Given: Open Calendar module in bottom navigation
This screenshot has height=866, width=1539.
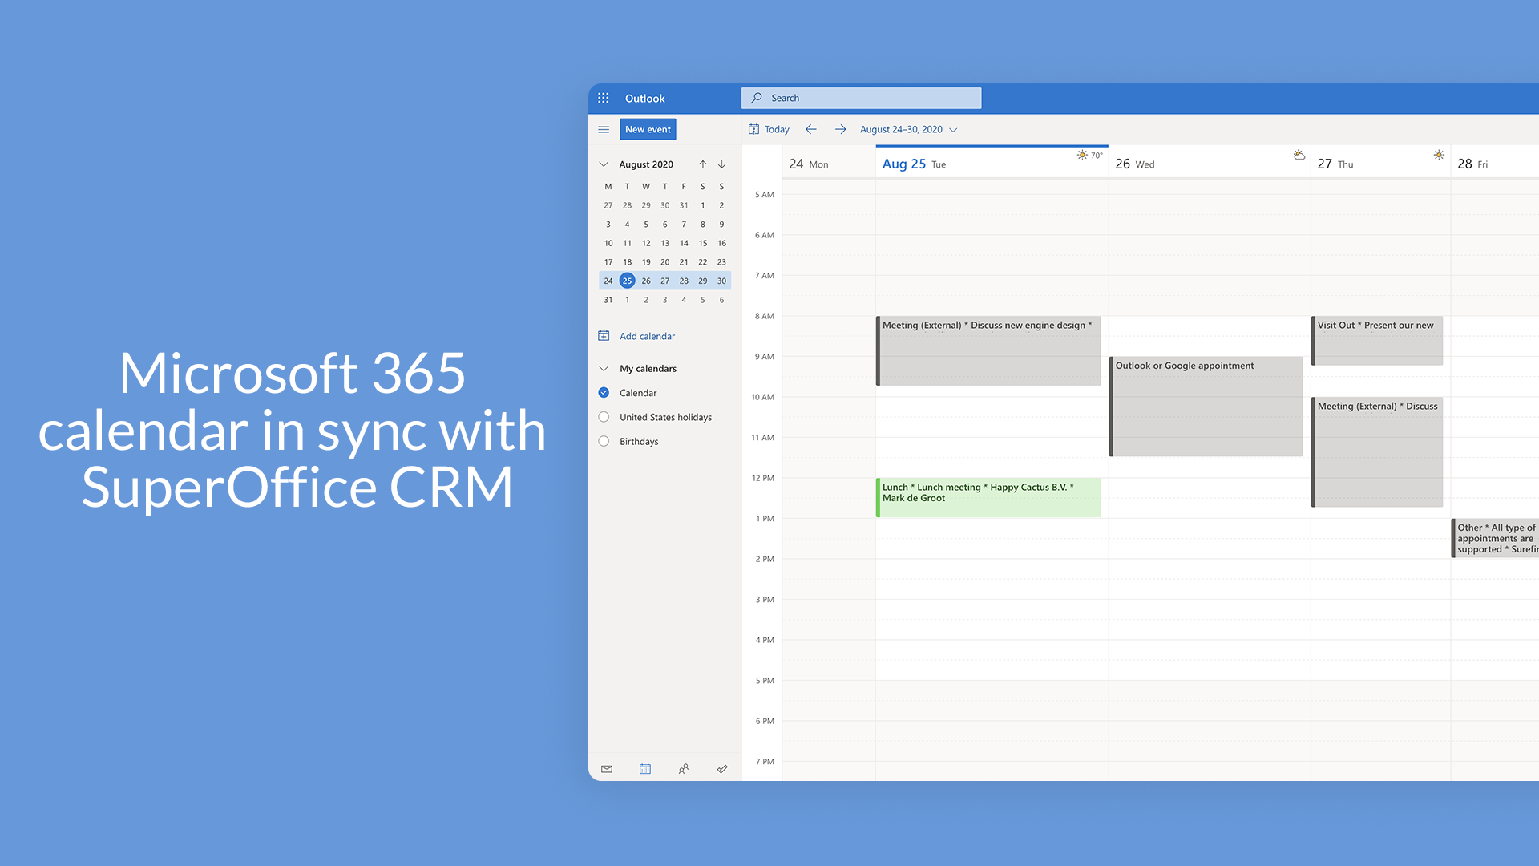Looking at the screenshot, I should [x=645, y=769].
